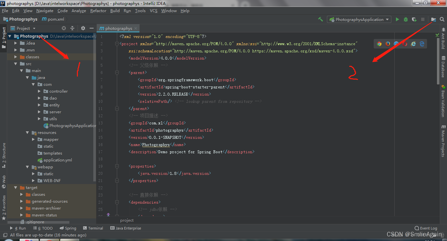The image size is (447, 241).
Task: Hide Project panel with minus icon
Action: (x=92, y=28)
